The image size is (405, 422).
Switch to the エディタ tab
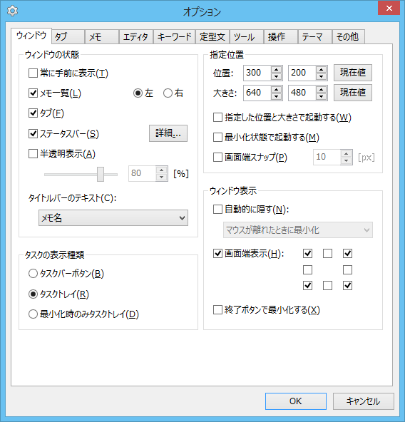[x=136, y=36]
